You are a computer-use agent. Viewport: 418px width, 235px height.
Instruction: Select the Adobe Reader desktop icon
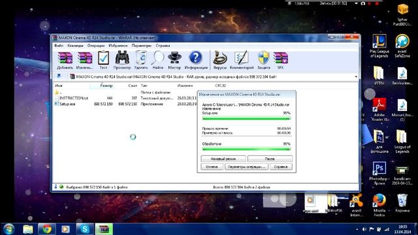pyautogui.click(x=379, y=110)
